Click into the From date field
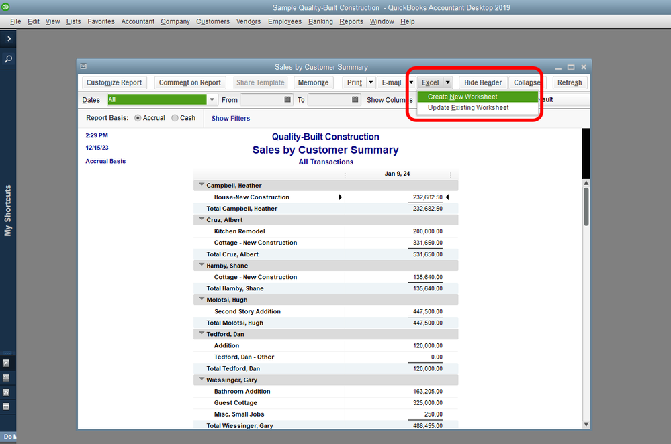Viewport: 671px width, 444px height. (x=262, y=99)
